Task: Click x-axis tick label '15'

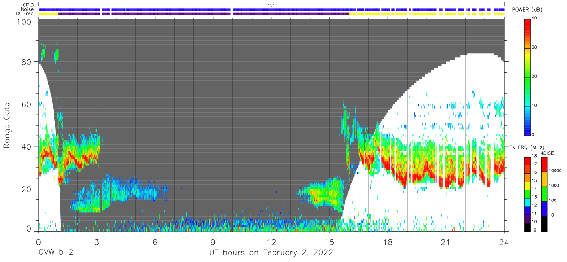Action: pyautogui.click(x=330, y=241)
